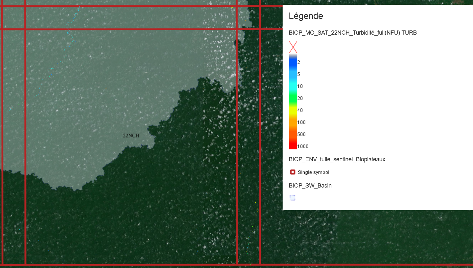The image size is (473, 268).
Task: Click the red X no-data symbol
Action: tap(293, 47)
